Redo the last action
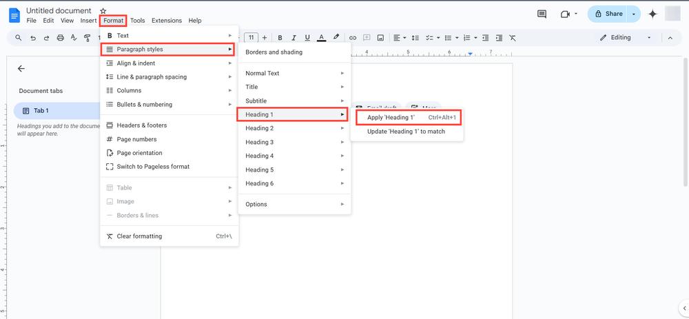 pos(46,38)
